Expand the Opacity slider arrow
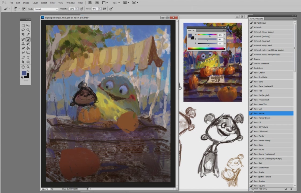This screenshot has height=193, width=301. click(x=77, y=9)
